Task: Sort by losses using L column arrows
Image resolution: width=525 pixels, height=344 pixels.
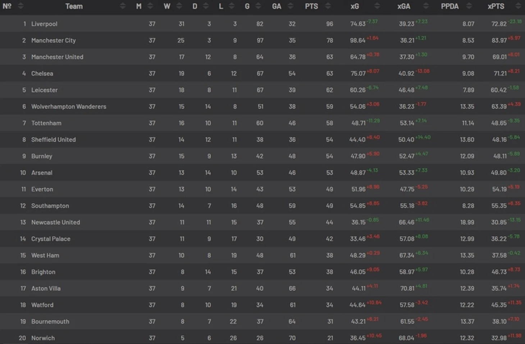Action: coord(232,6)
